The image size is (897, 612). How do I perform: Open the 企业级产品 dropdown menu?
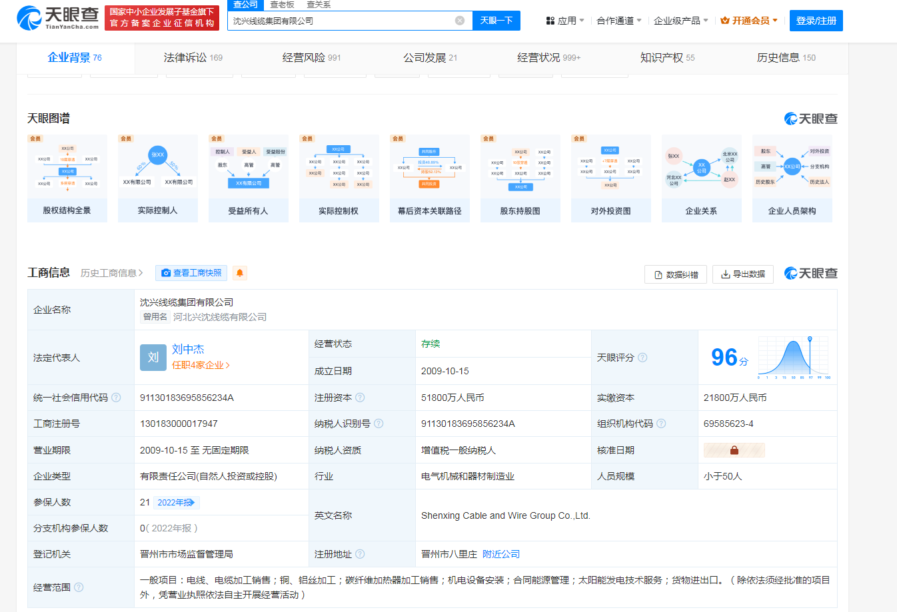(681, 21)
